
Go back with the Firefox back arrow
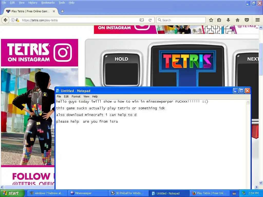coord(5,20)
